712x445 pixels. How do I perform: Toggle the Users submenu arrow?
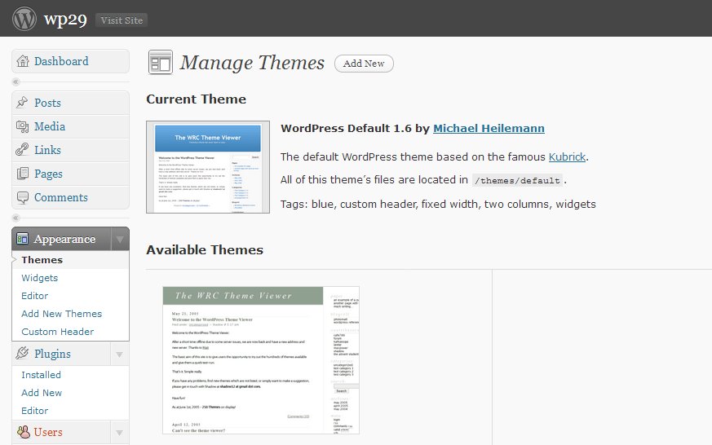tap(119, 432)
